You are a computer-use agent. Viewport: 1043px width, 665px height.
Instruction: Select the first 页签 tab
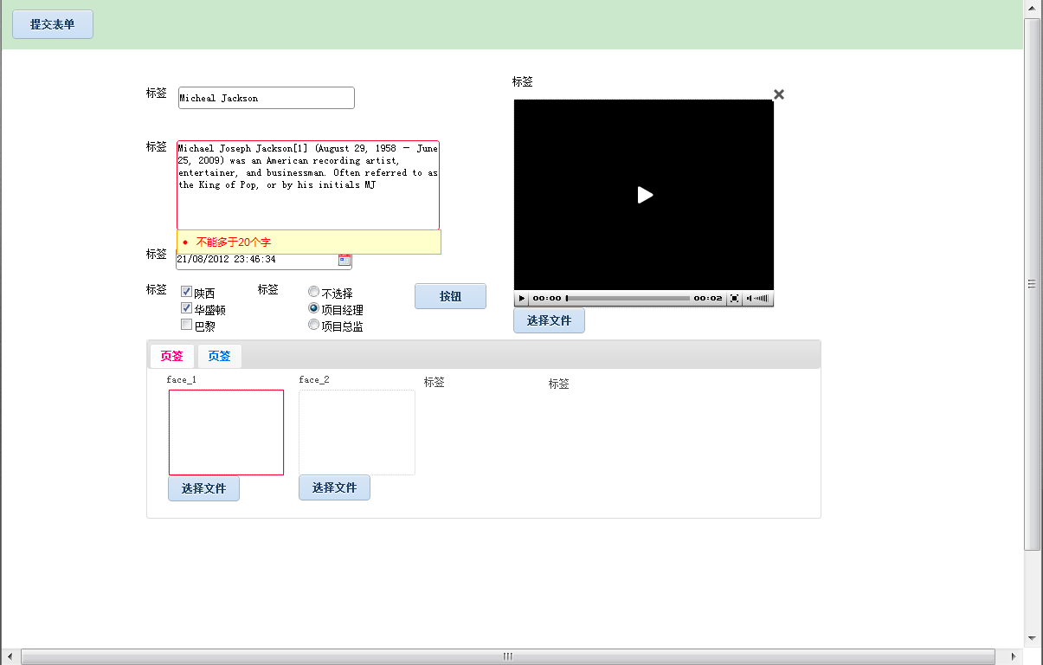click(171, 356)
